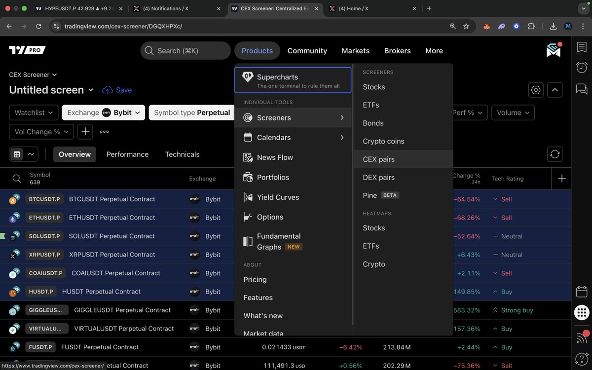This screenshot has width=592, height=370.
Task: Click the symbol search magnifier icon
Action: tap(17, 179)
